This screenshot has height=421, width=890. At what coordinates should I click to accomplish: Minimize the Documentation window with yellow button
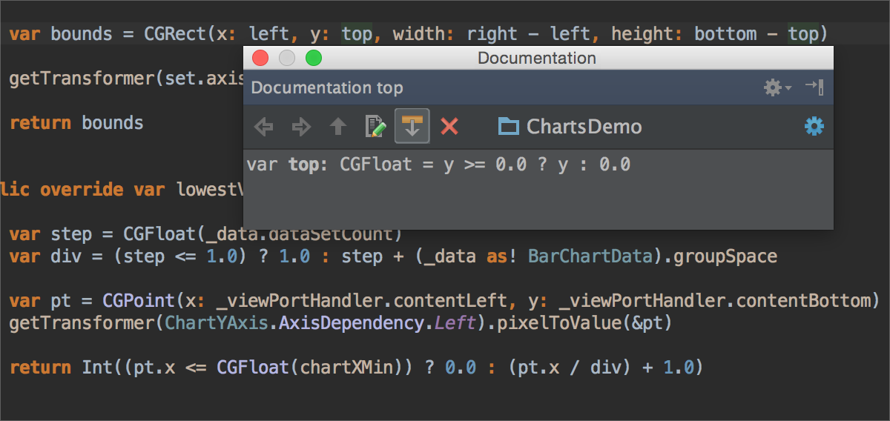coord(287,58)
